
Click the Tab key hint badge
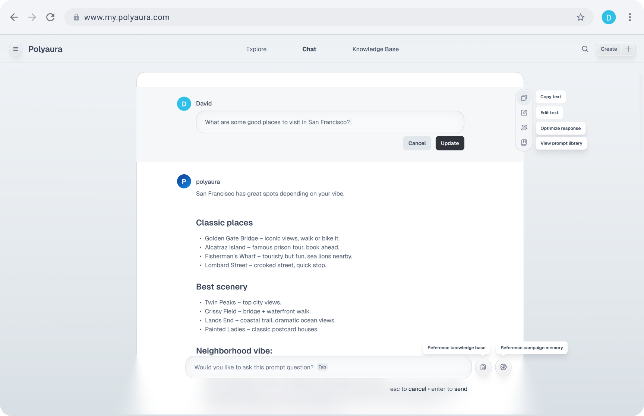point(322,367)
